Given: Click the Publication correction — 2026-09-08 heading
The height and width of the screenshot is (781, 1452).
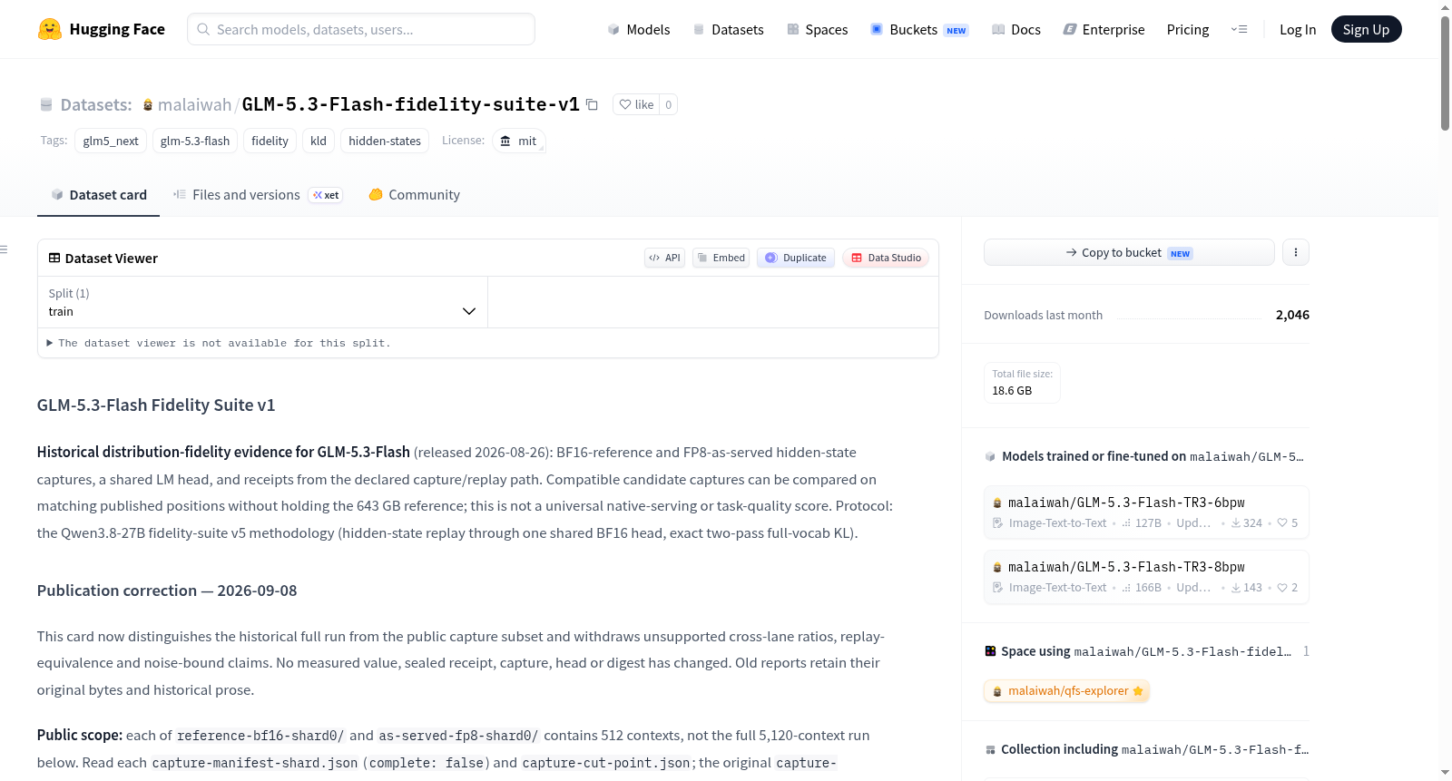Looking at the screenshot, I should click(x=167, y=591).
